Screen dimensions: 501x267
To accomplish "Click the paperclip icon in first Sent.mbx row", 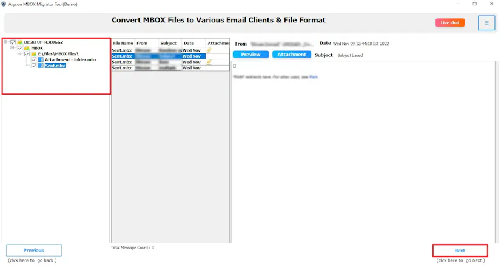I will [209, 50].
